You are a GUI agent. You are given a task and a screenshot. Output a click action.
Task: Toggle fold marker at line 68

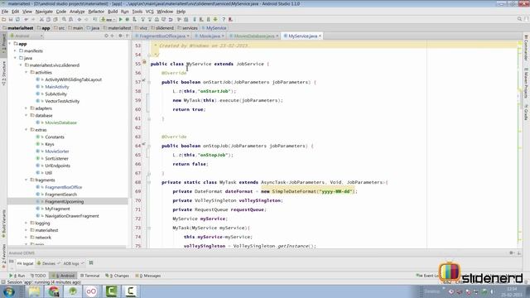coord(149,182)
